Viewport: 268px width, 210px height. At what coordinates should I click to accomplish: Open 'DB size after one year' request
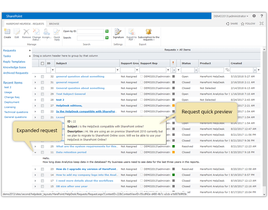[x=72, y=186]
